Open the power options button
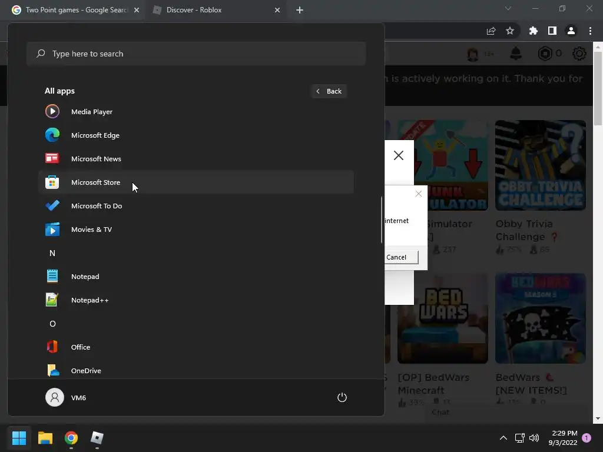Viewport: 603px width, 452px height. tap(342, 397)
